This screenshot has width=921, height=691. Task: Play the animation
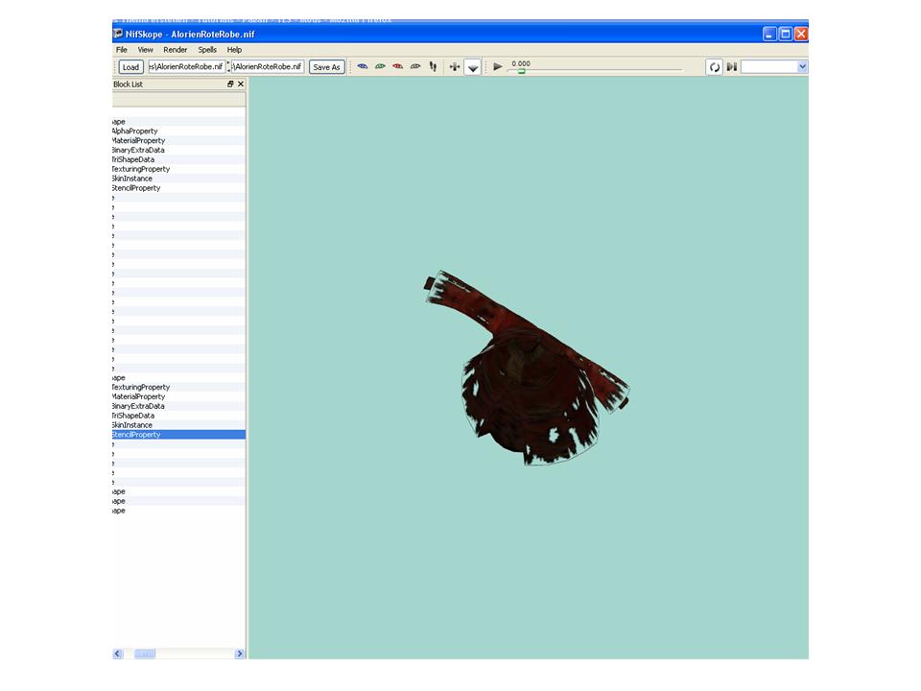[x=498, y=66]
